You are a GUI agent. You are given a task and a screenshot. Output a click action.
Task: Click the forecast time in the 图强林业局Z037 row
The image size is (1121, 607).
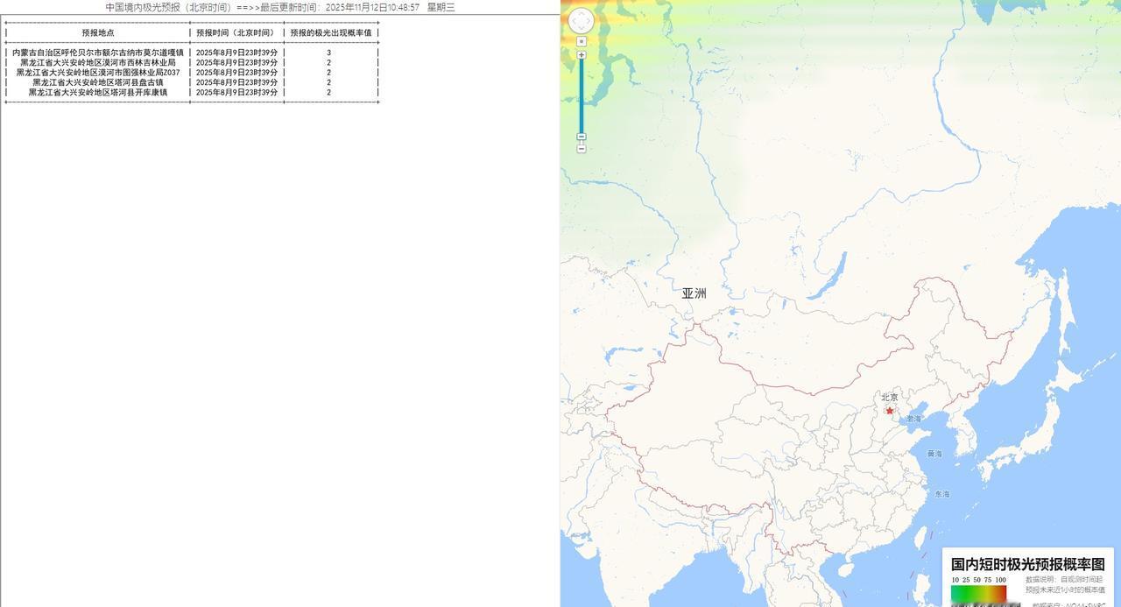click(x=237, y=73)
